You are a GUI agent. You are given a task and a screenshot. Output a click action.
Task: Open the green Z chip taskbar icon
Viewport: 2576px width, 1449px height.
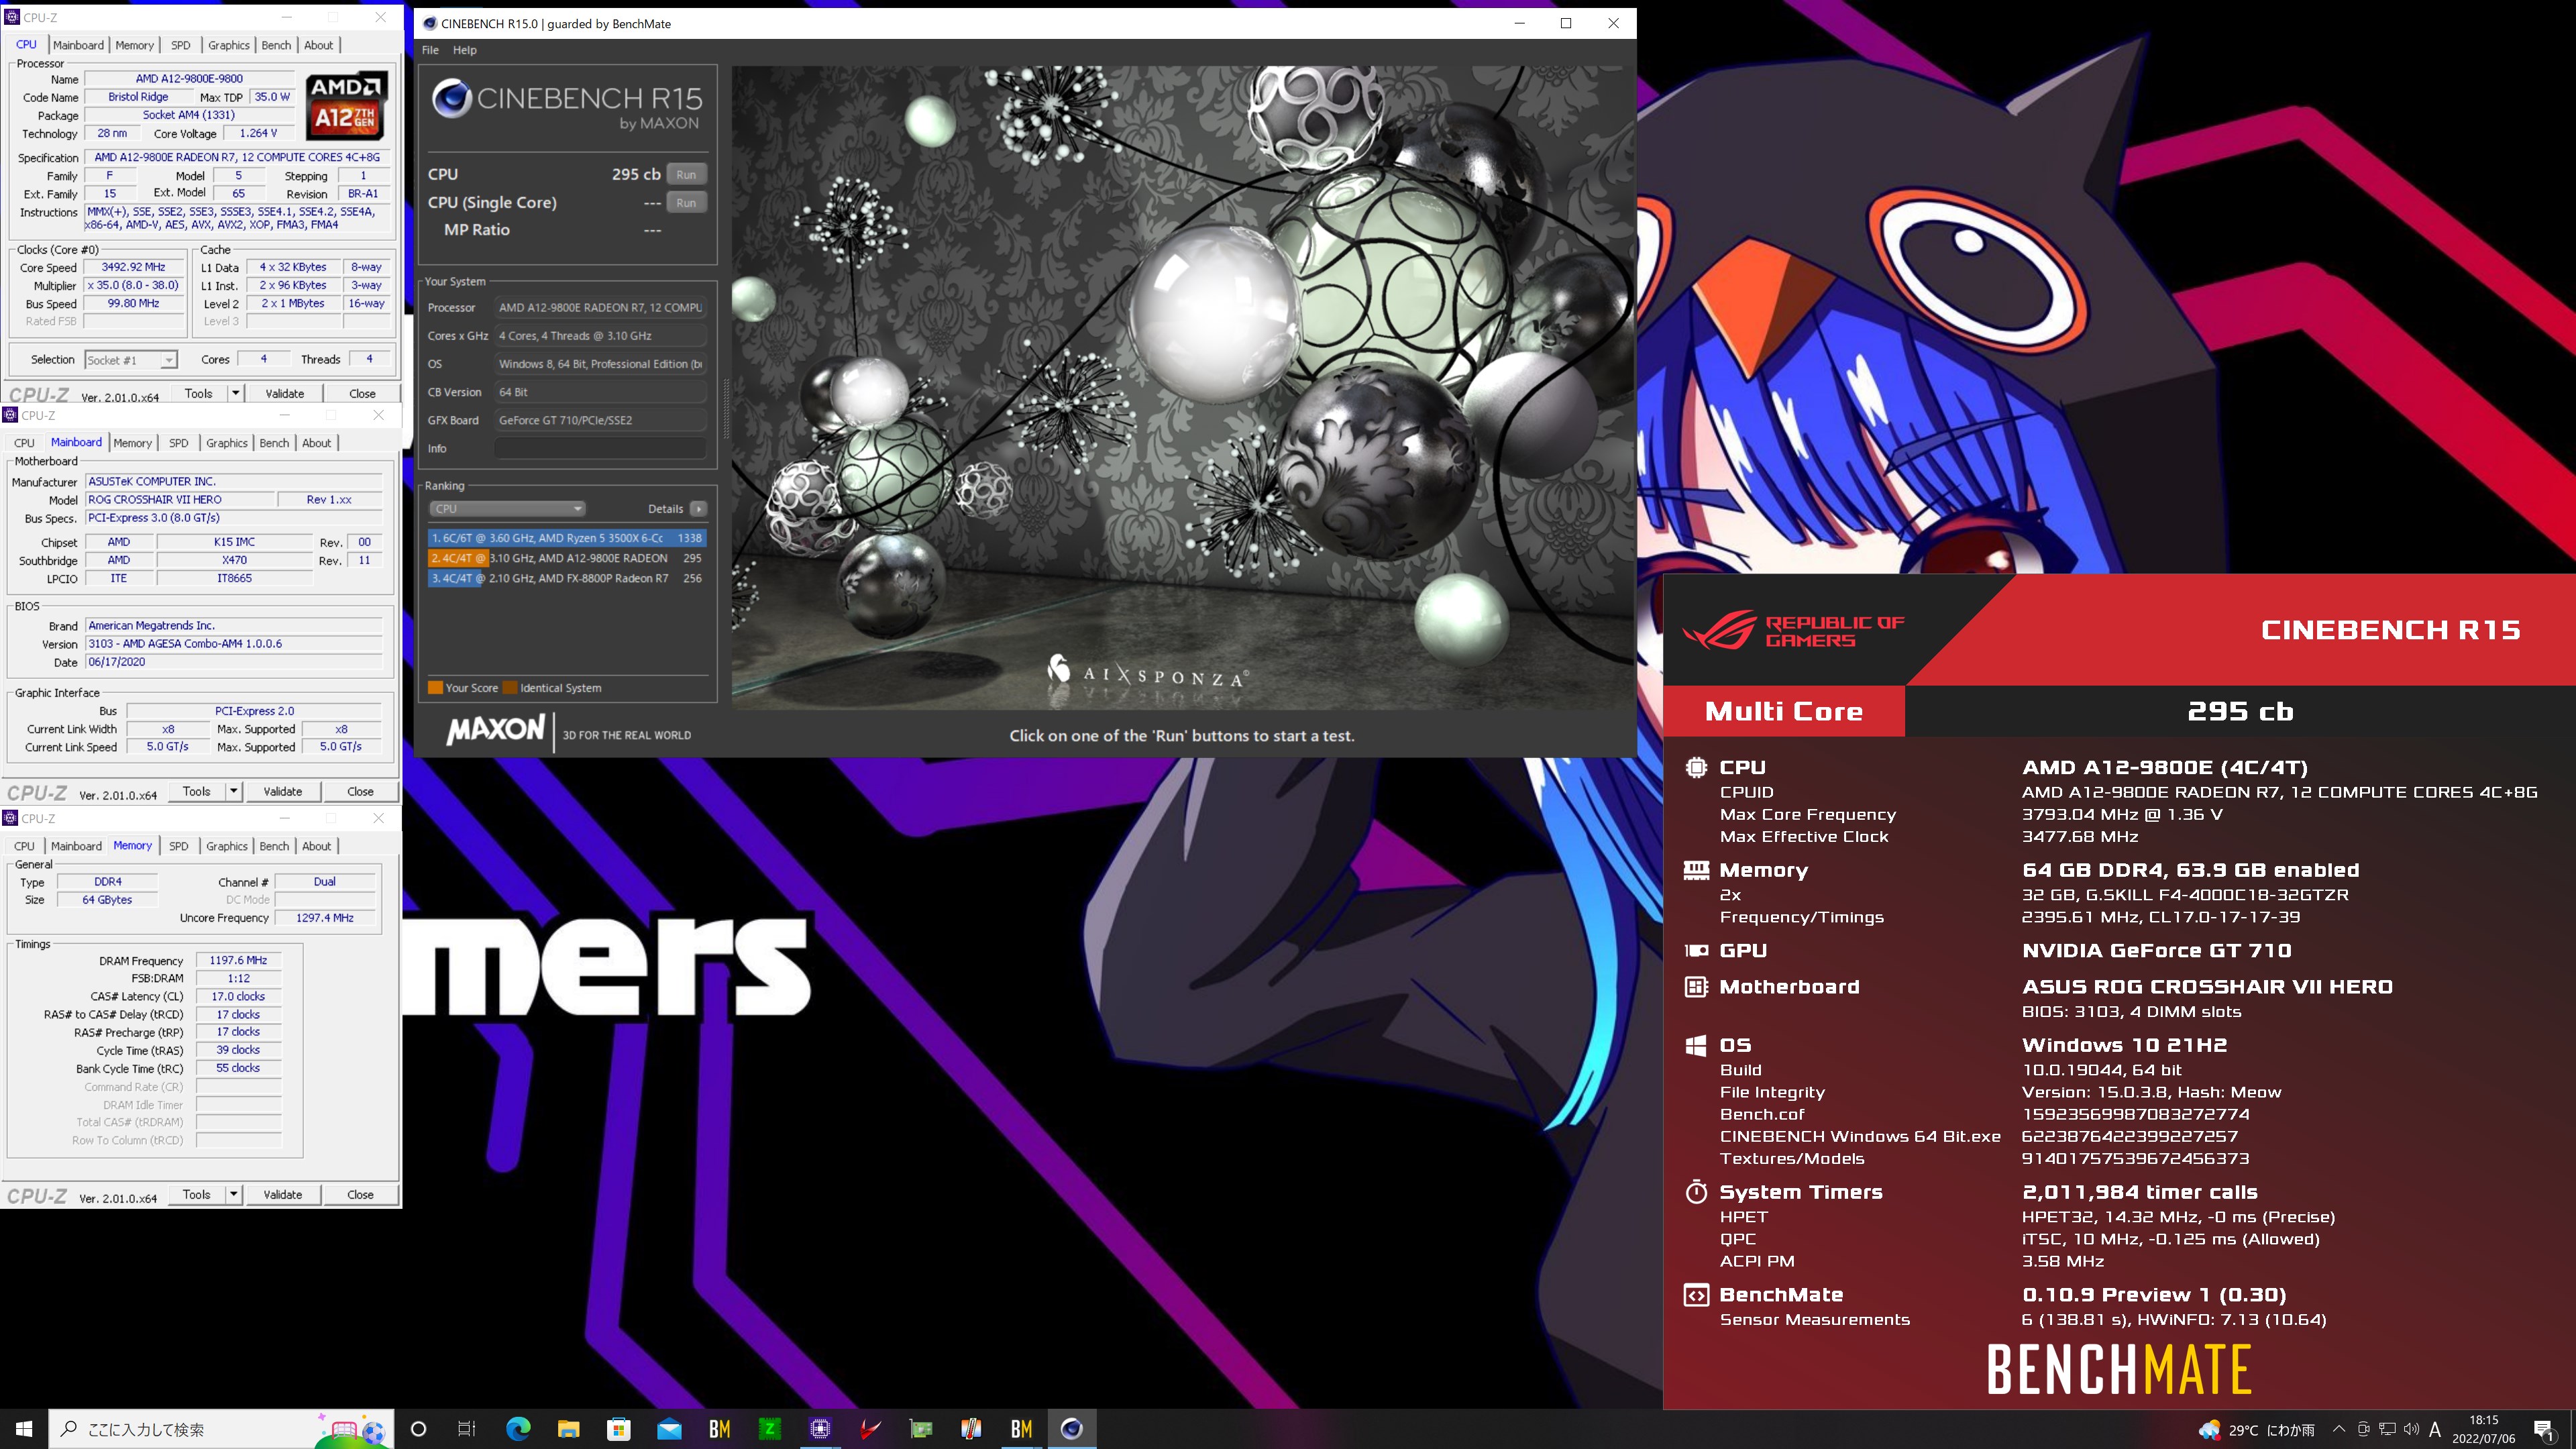769,1429
